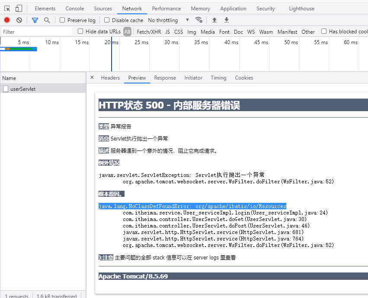Open the network search magnifier
Viewport: 368px width, 298px height.
pos(47,20)
